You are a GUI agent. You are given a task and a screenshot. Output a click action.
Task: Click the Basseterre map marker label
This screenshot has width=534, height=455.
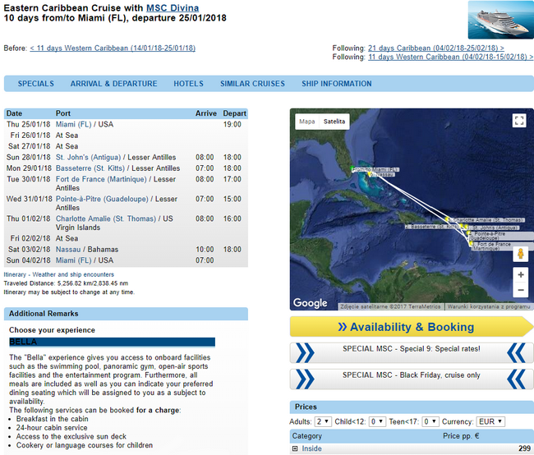pyautogui.click(x=431, y=227)
